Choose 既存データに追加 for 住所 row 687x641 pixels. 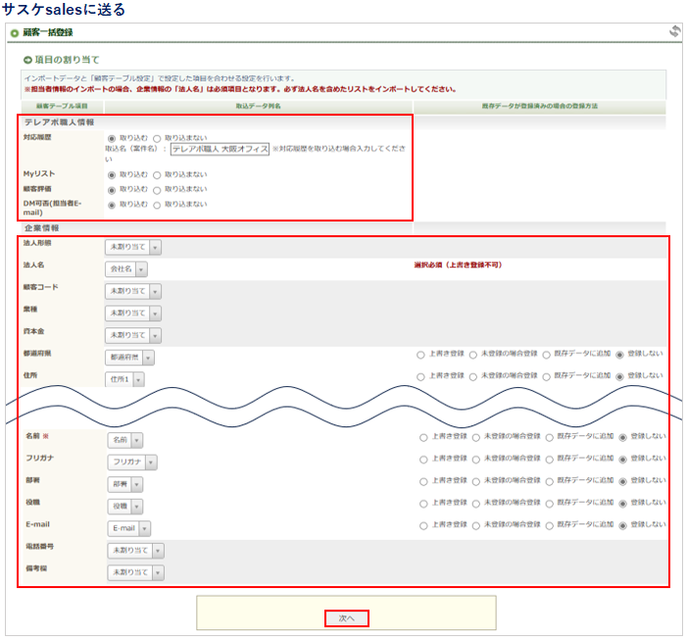(x=546, y=376)
